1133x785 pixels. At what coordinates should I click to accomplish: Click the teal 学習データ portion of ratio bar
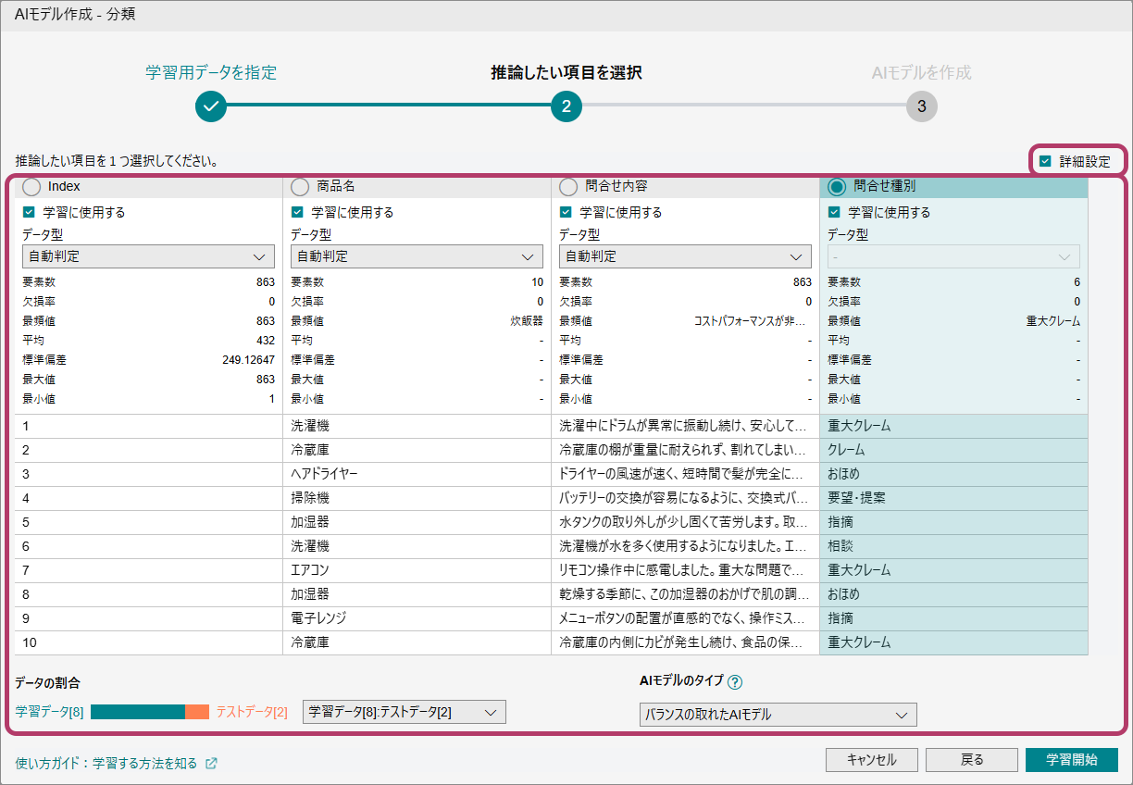(138, 712)
